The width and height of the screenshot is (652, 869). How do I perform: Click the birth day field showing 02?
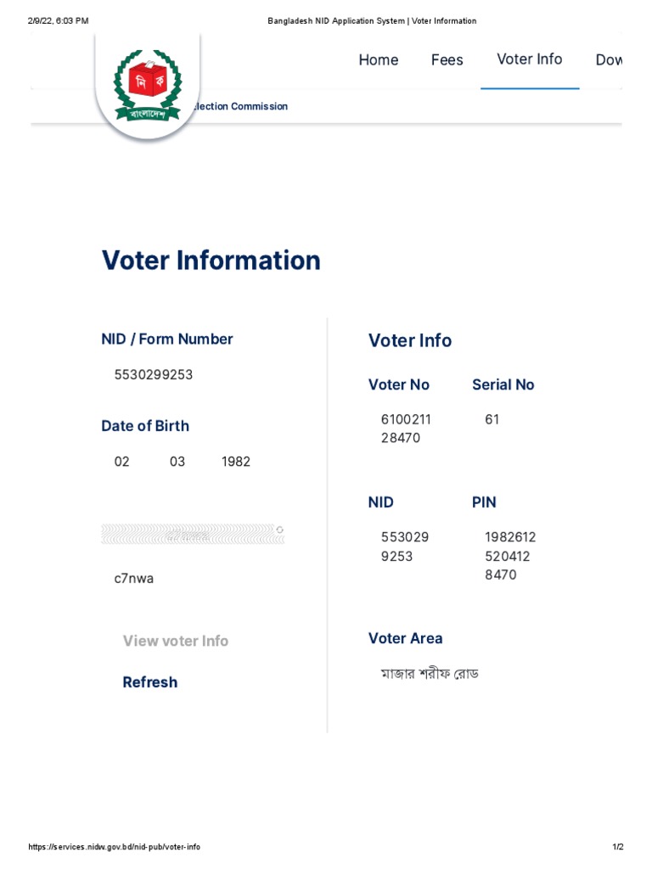tap(122, 462)
